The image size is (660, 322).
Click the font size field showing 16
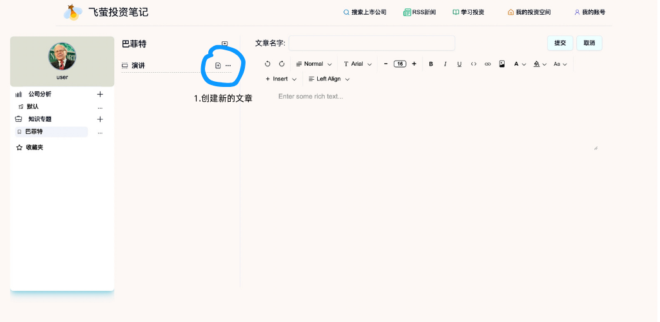pyautogui.click(x=400, y=64)
